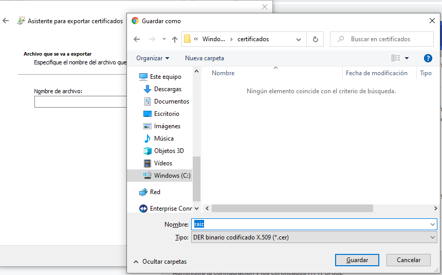Create a folder with Nueva carpeta
The width and height of the screenshot is (442, 275).
205,58
